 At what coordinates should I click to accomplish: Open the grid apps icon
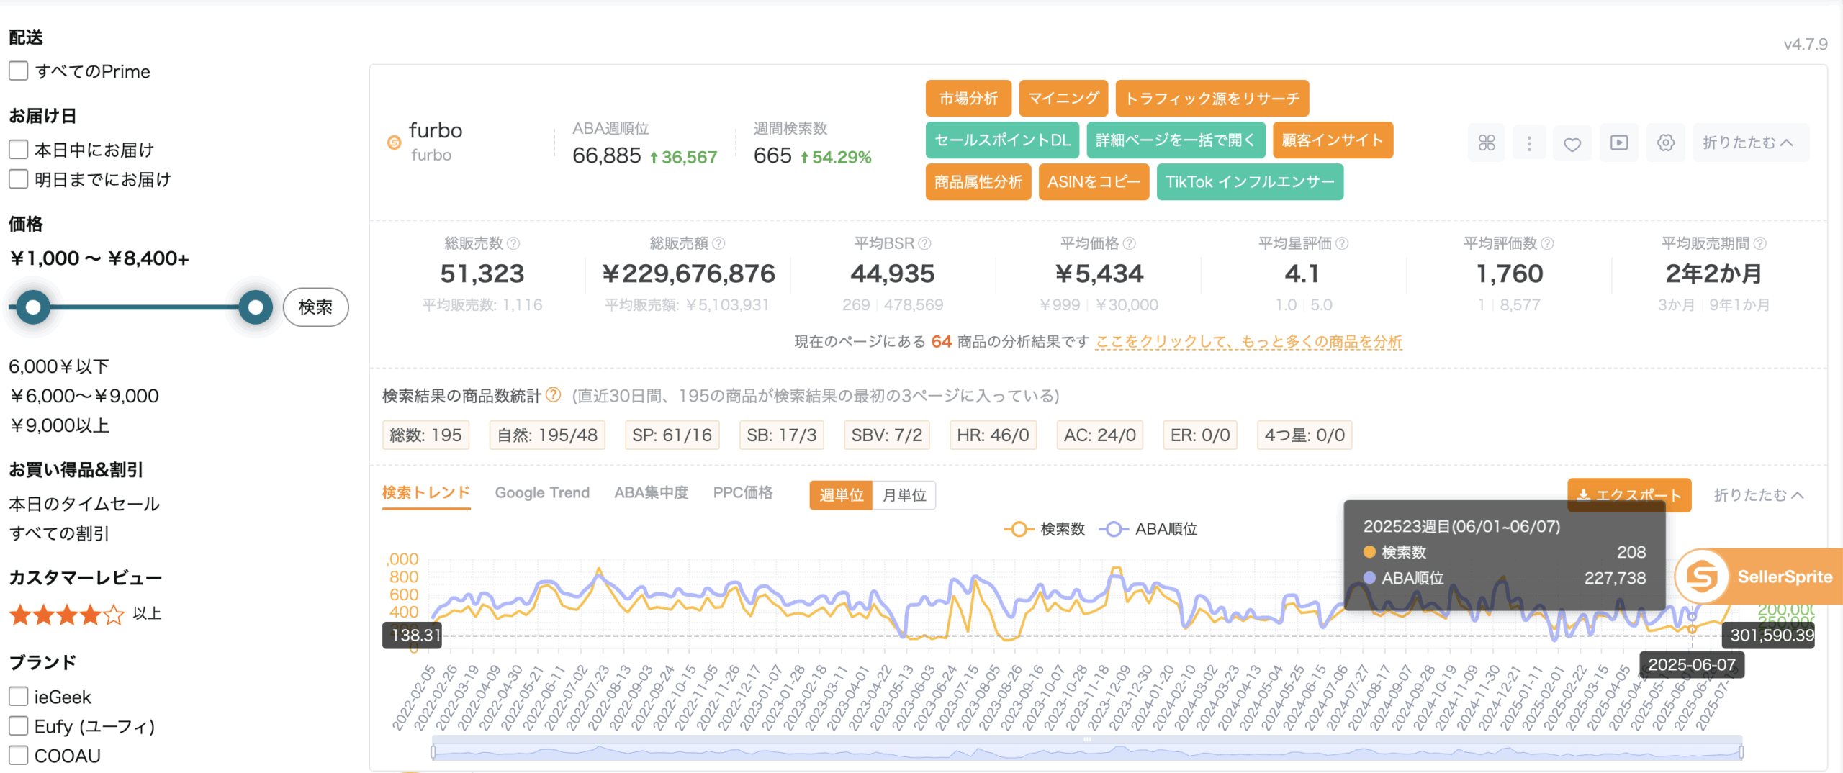[1487, 143]
